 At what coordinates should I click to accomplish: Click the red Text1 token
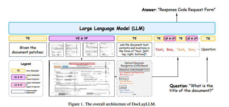(160, 49)
